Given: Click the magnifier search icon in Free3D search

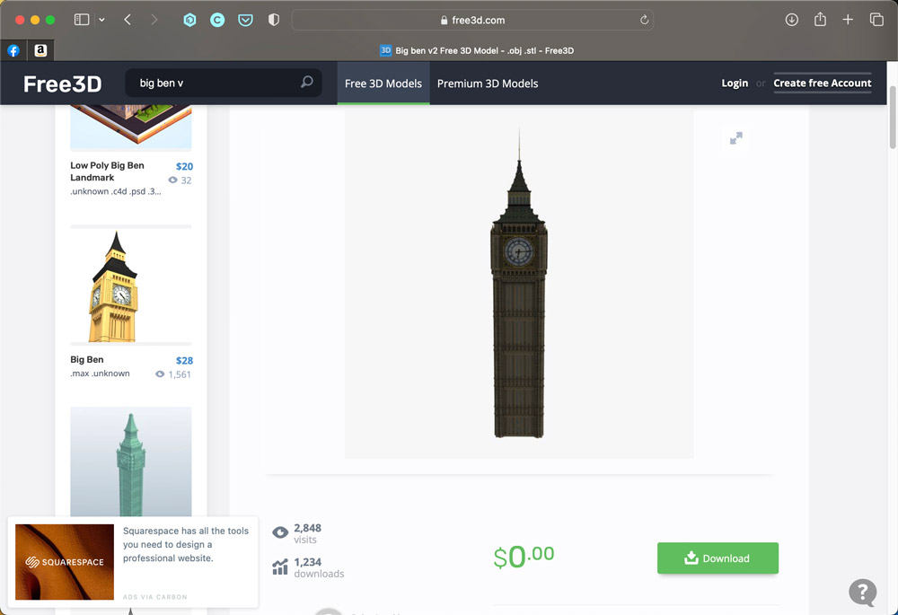Looking at the screenshot, I should click(x=306, y=83).
